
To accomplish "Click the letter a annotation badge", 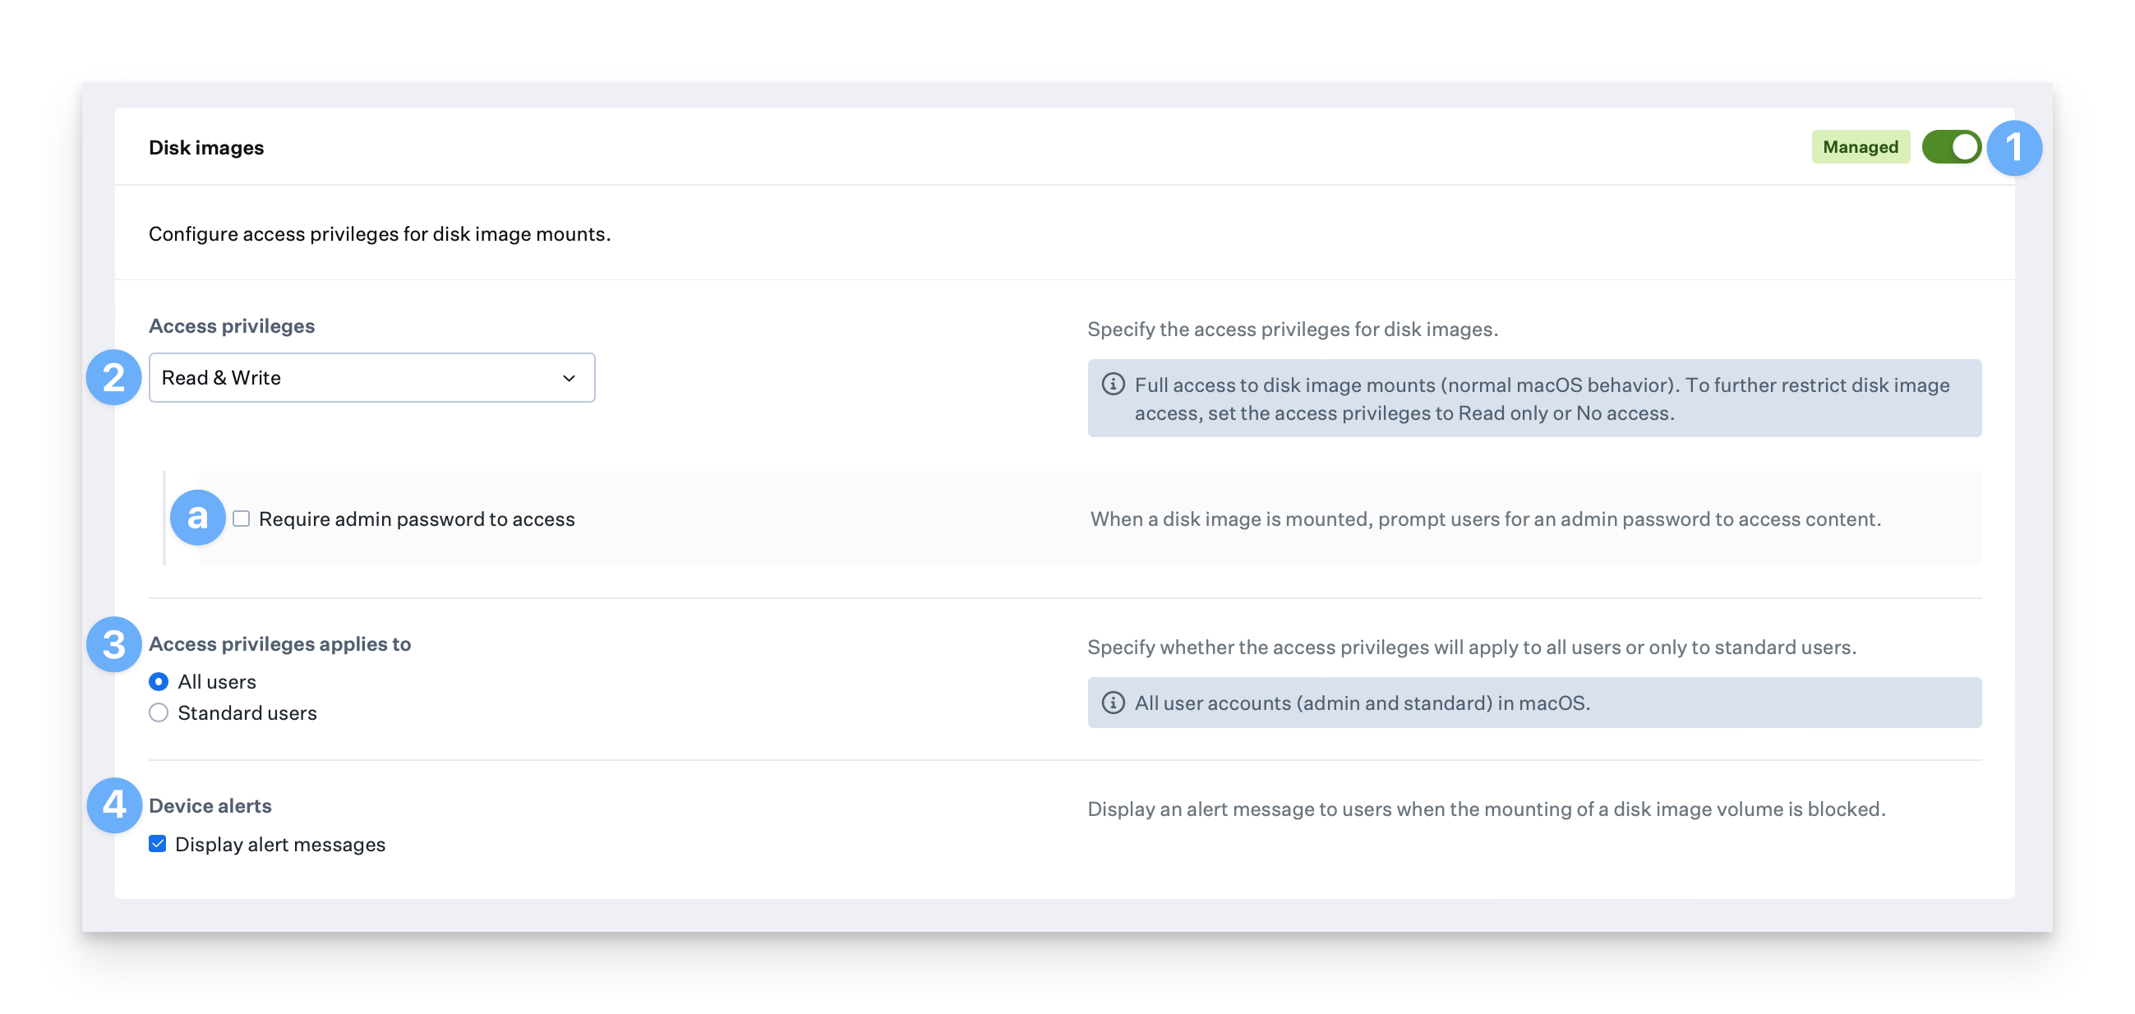I will 197,518.
